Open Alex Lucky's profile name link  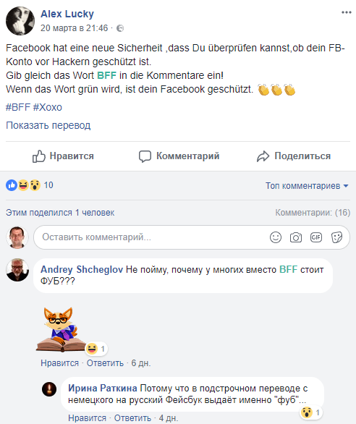click(67, 14)
